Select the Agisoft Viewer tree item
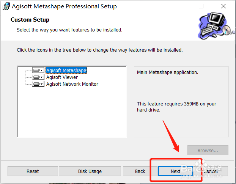The image size is (236, 184). pos(62,77)
